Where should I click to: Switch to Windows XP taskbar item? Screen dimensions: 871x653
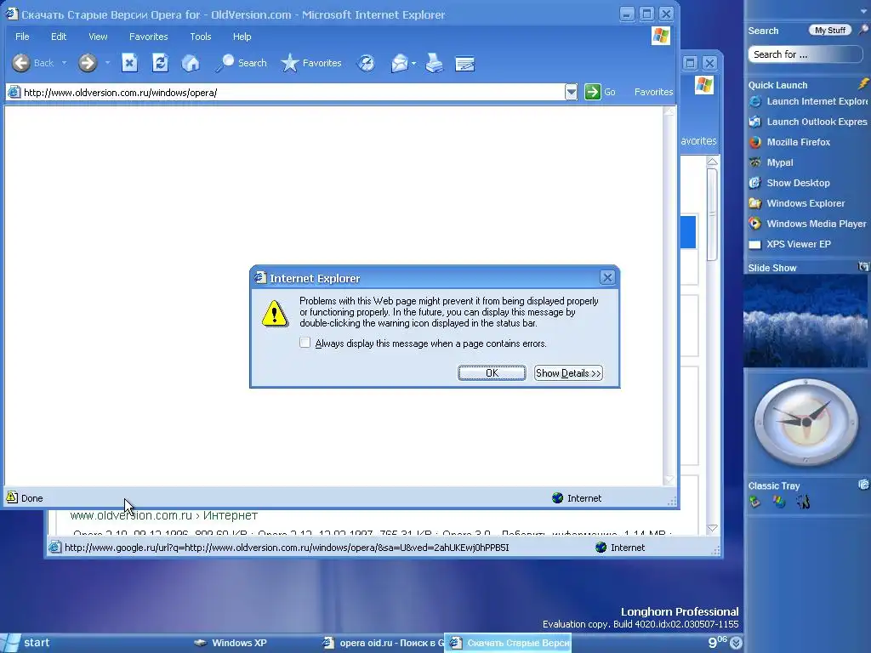coord(231,643)
